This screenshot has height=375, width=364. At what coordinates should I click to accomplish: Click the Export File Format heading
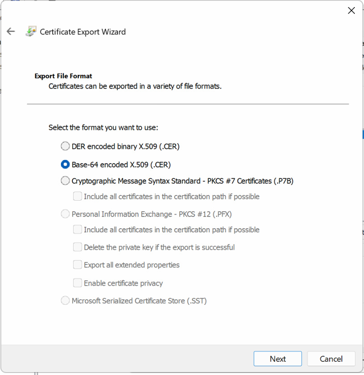pos(63,76)
